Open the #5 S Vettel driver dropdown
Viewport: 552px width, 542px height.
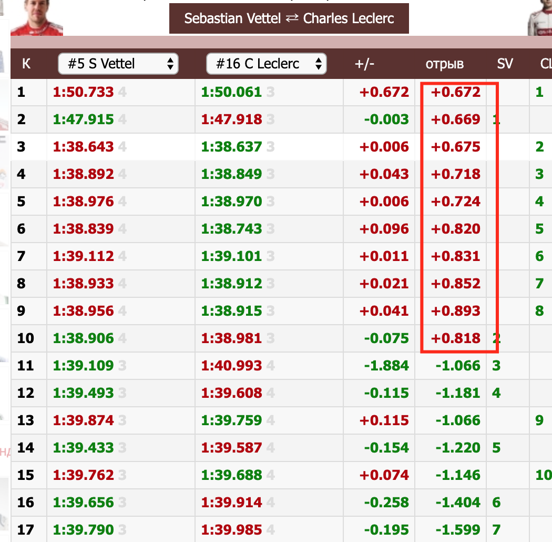(x=118, y=64)
